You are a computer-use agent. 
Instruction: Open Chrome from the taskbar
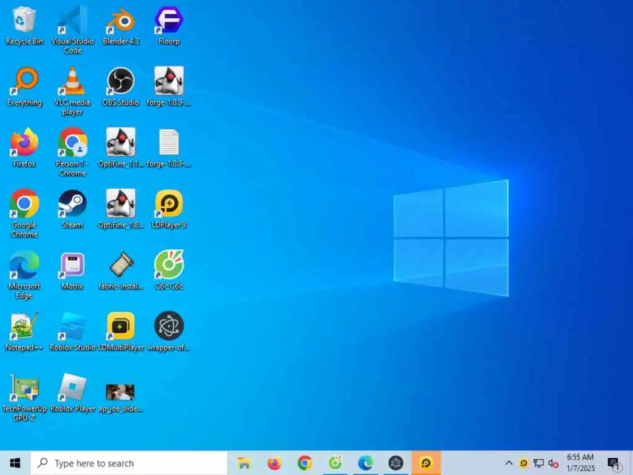point(305,463)
